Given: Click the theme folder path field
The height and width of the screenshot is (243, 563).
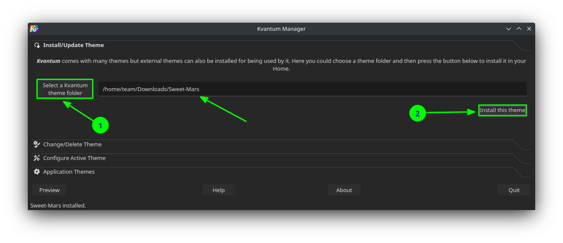Looking at the screenshot, I should click(313, 89).
